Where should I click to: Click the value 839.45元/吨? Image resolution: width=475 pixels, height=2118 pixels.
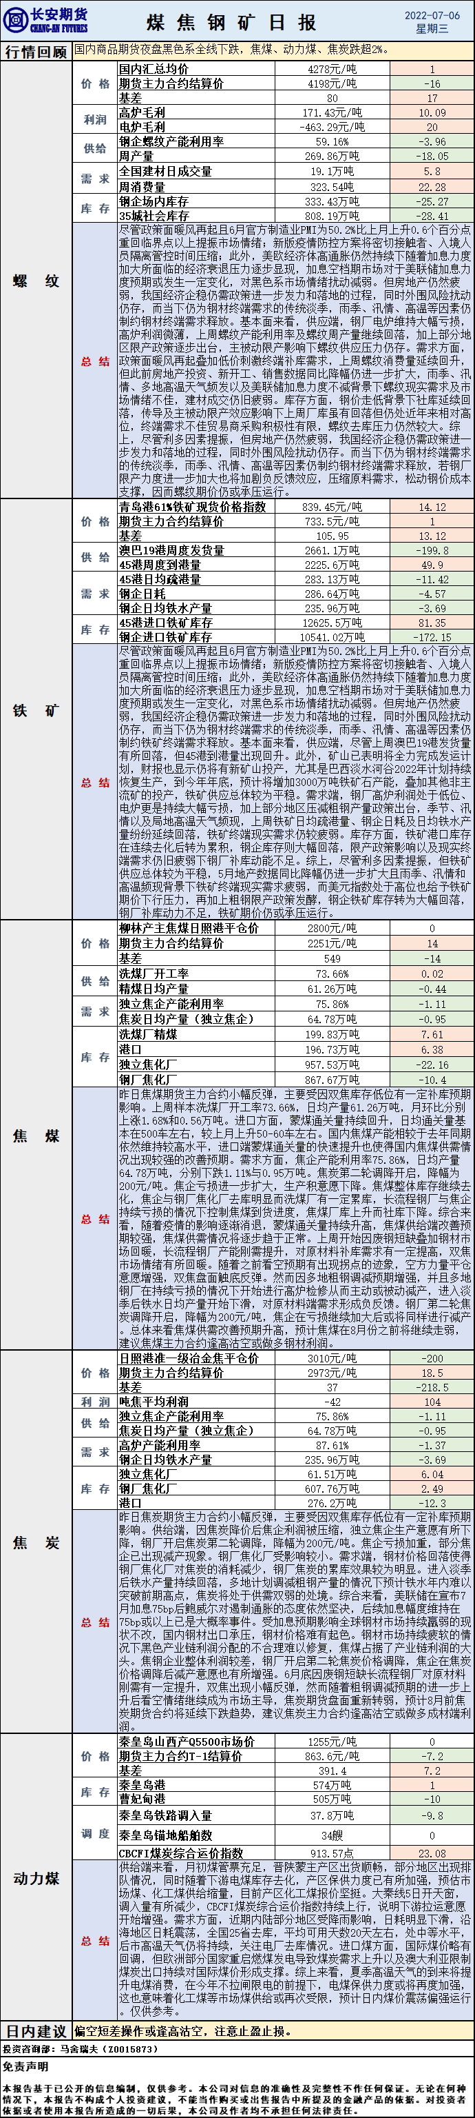(x=332, y=507)
